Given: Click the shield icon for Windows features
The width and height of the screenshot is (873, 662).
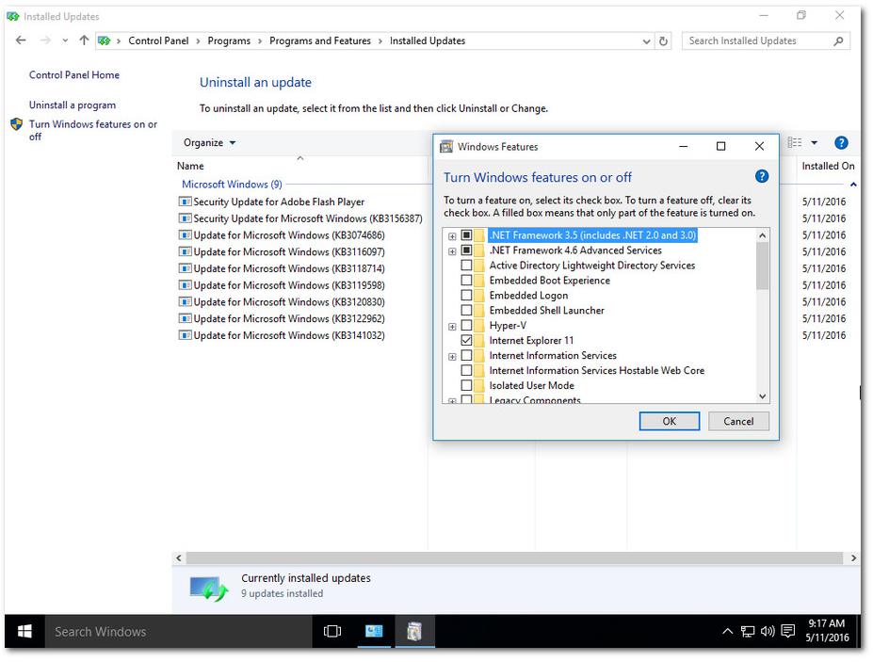Looking at the screenshot, I should point(17,124).
